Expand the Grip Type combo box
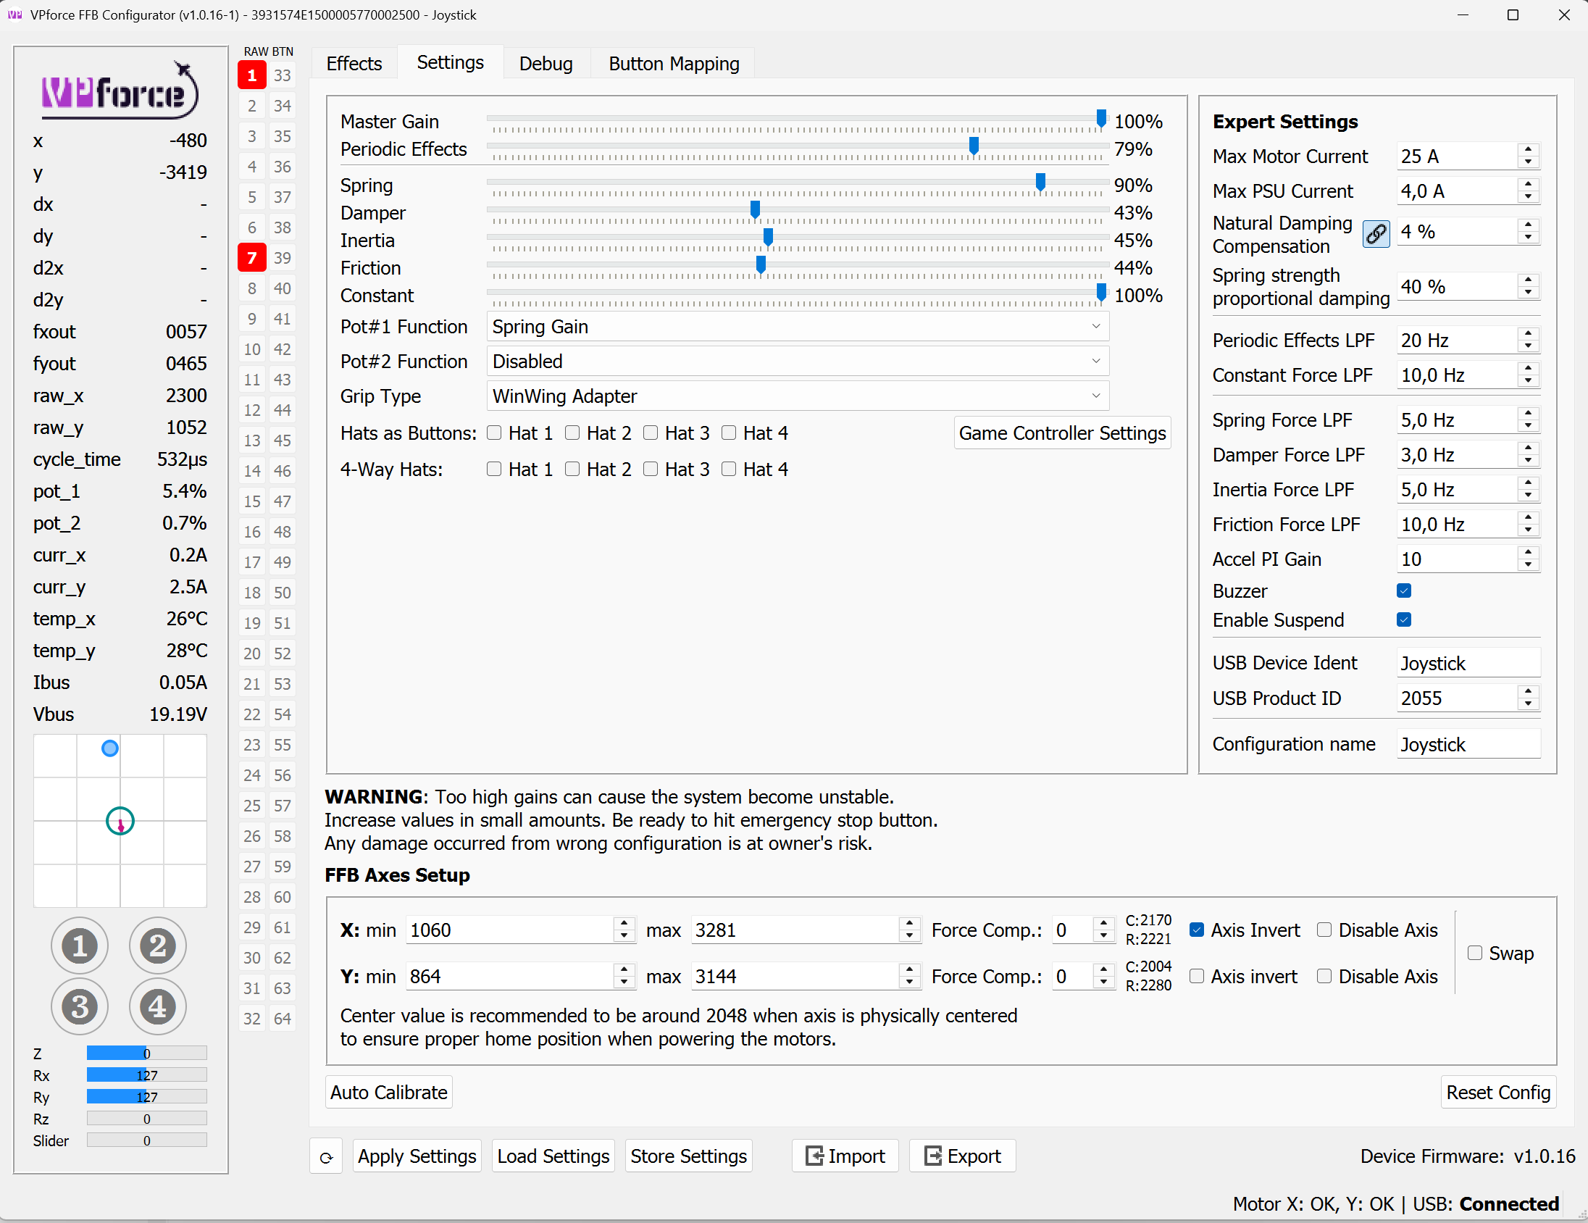Viewport: 1588px width, 1223px height. click(797, 396)
